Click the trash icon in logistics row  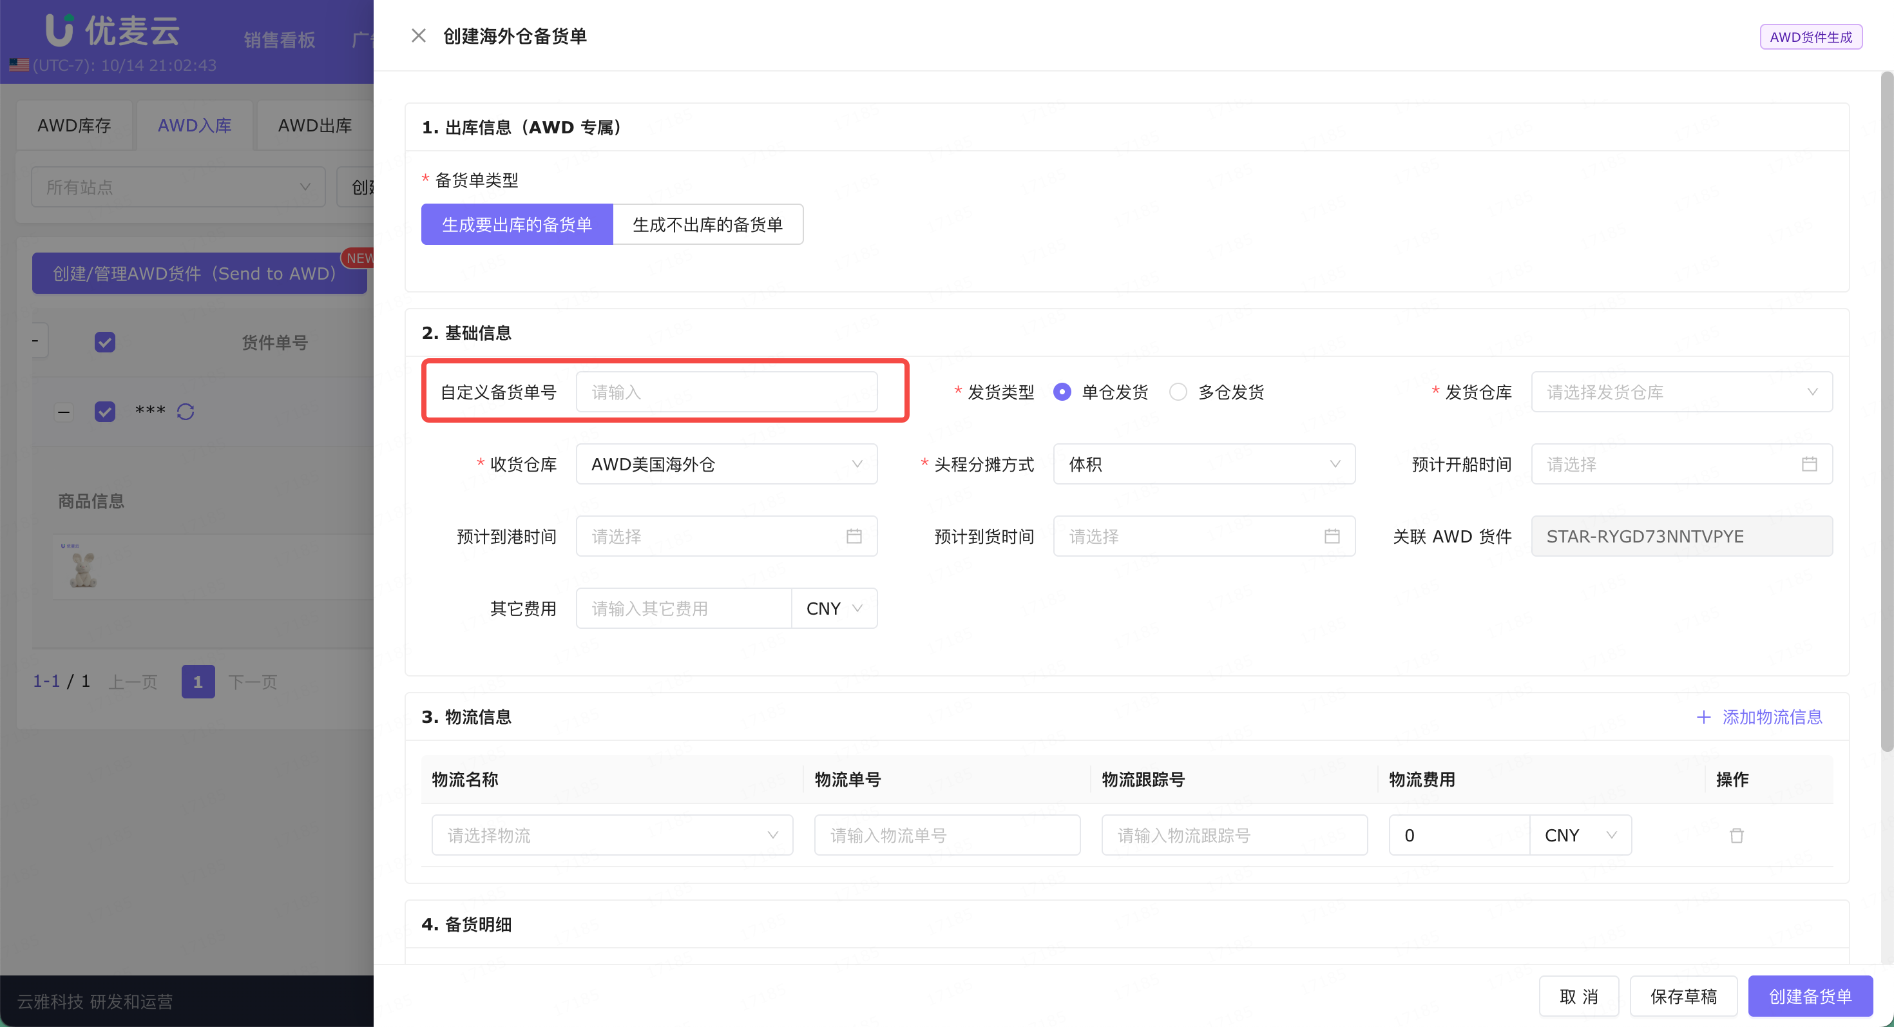pos(1737,835)
